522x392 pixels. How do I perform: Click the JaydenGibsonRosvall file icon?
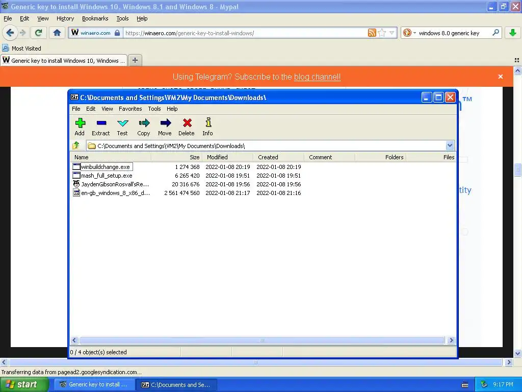tap(76, 184)
